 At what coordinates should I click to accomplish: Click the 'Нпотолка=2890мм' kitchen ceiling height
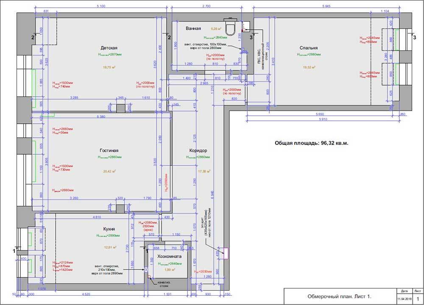pos(108,236)
